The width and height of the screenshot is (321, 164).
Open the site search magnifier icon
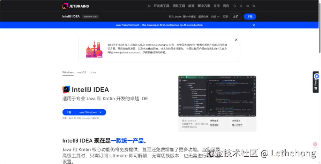point(235,6)
